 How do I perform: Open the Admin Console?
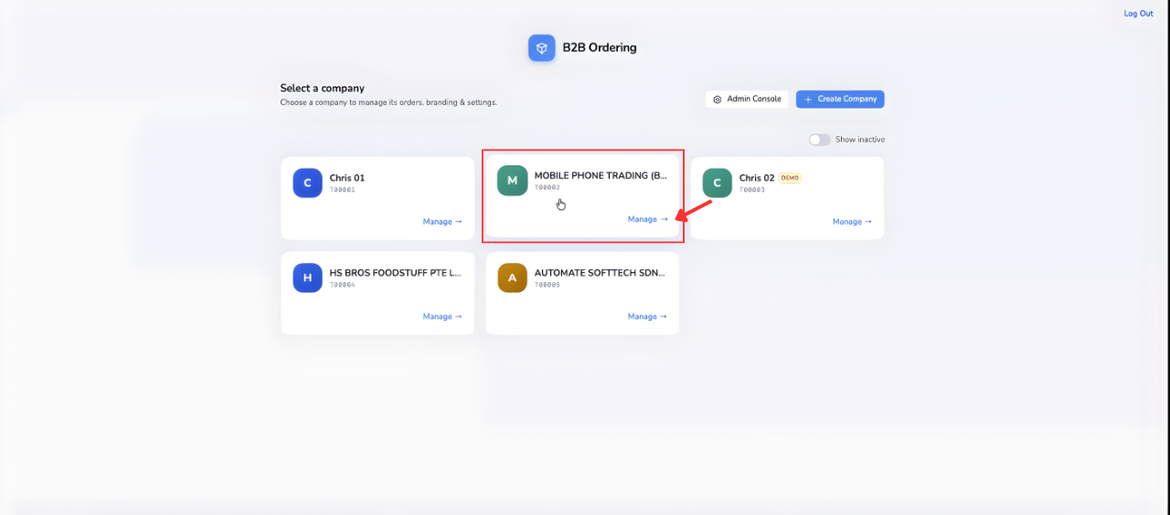[747, 99]
